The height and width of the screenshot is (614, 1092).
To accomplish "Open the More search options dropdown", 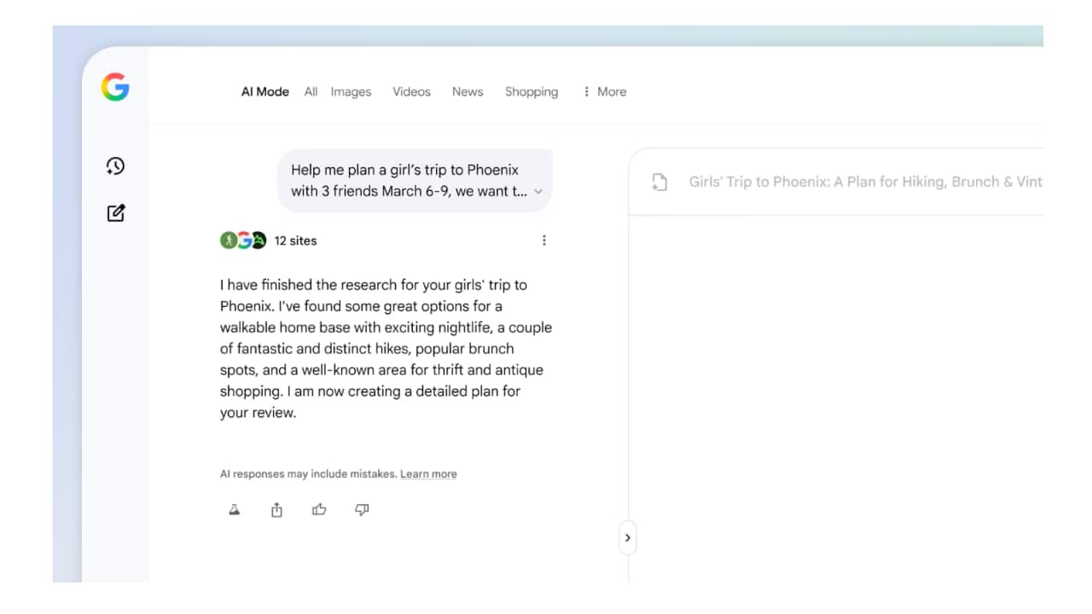I will tap(605, 91).
